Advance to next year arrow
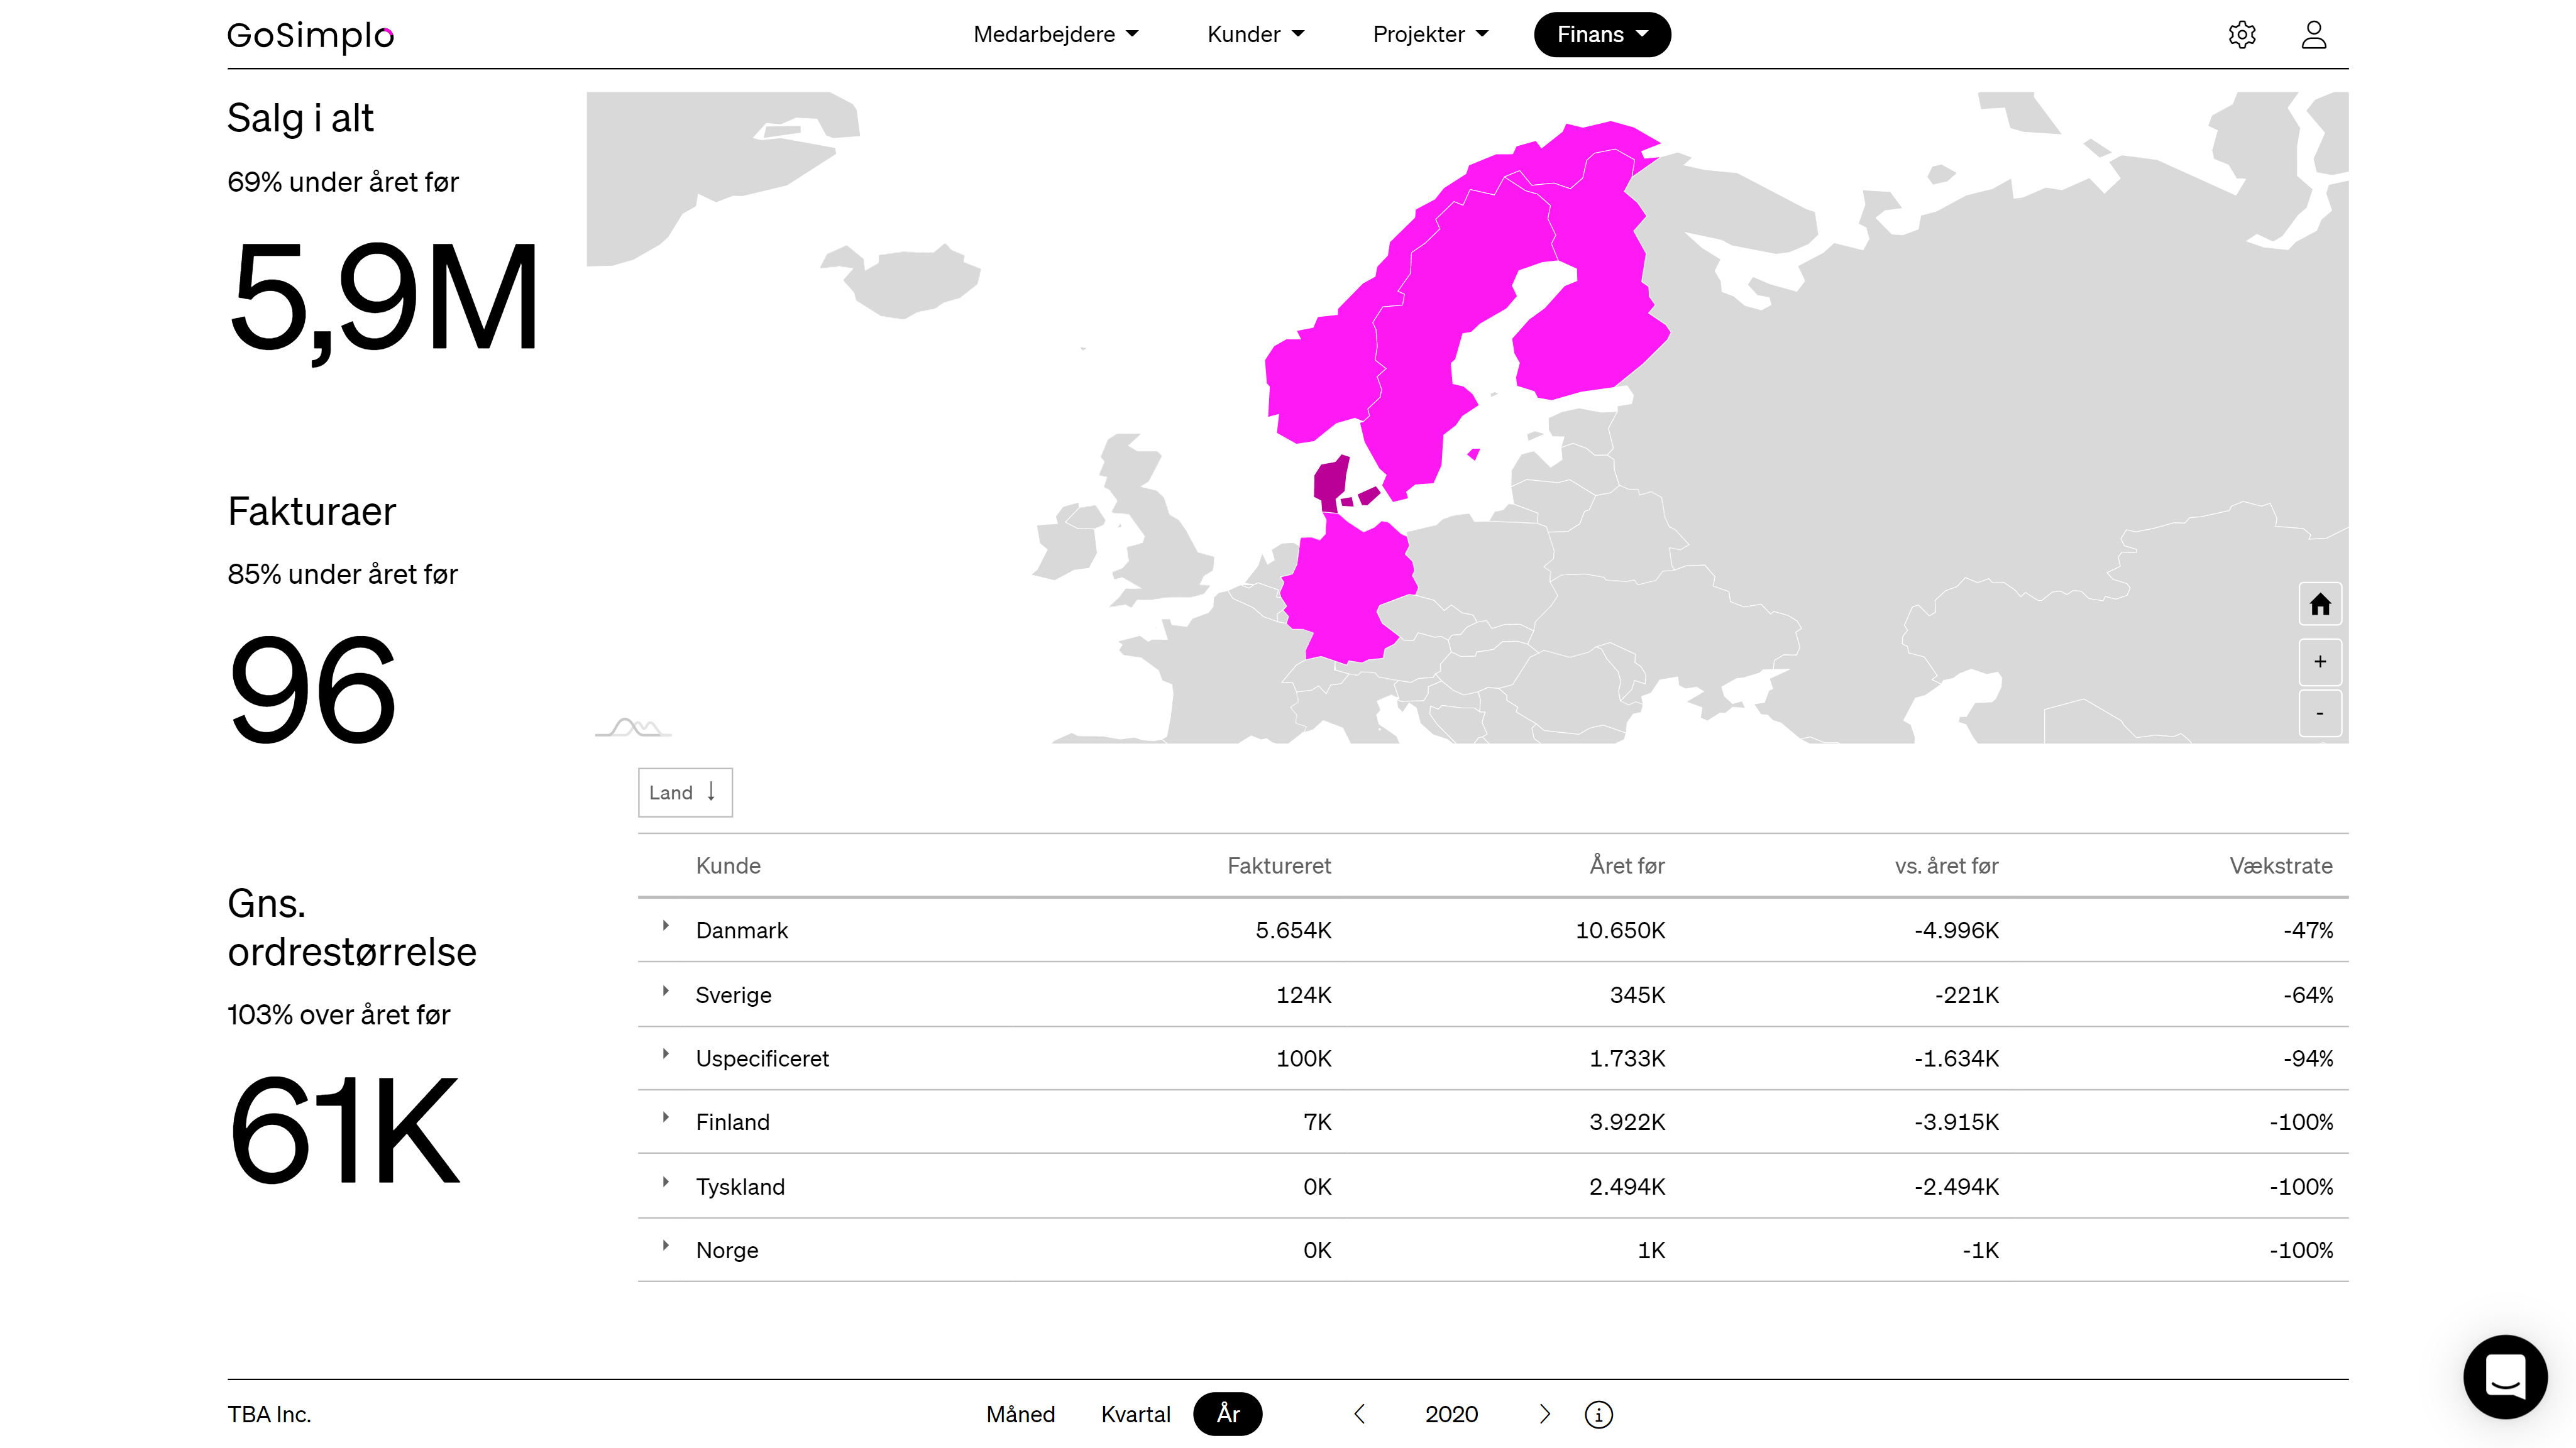Screen dimensions: 2576x1448 click(x=1544, y=1414)
